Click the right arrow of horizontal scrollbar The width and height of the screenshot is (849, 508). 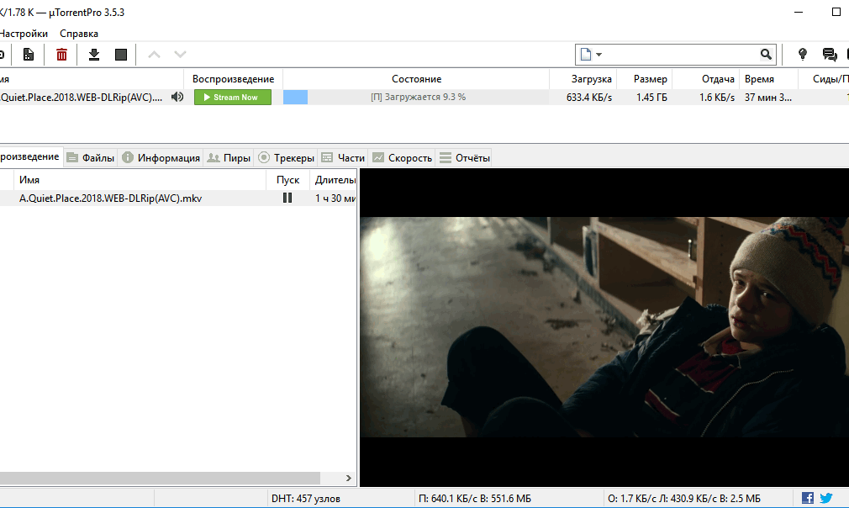coord(348,479)
